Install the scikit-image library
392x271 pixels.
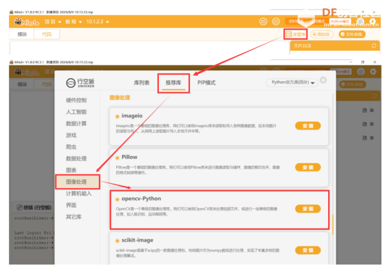pos(308,250)
